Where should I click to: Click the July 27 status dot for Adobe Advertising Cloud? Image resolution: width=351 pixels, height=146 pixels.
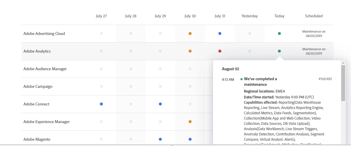point(101,33)
